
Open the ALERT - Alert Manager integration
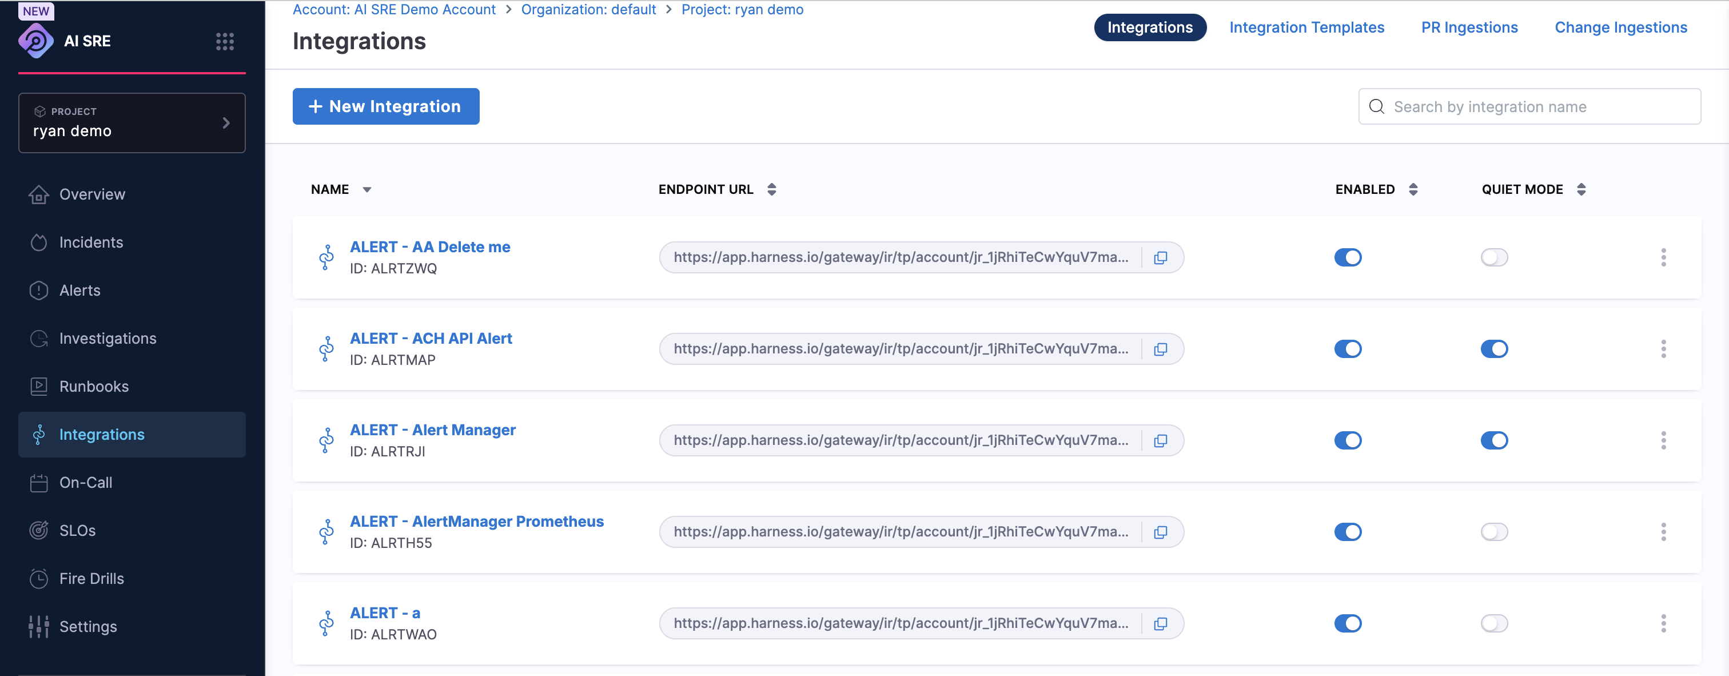432,430
